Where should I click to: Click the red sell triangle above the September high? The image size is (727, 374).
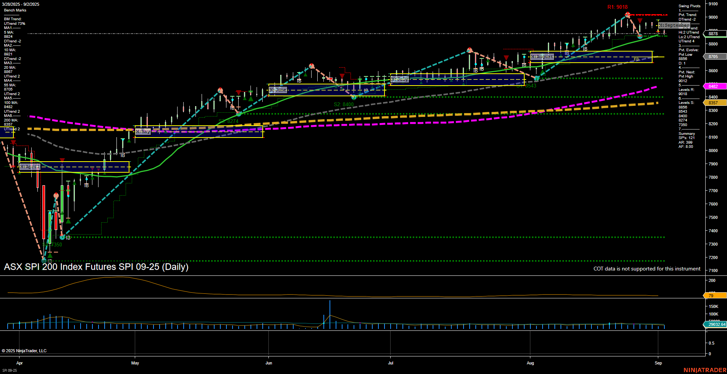pyautogui.click(x=640, y=20)
